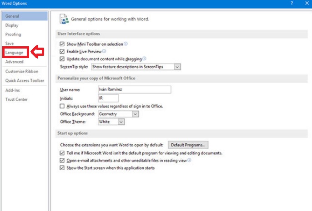Image resolution: width=312 pixels, height=211 pixels.
Task: Open the Proofing category
Action: tap(13, 34)
